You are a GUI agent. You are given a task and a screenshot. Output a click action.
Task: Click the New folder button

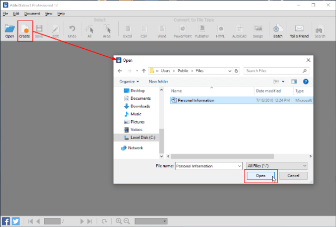tap(158, 82)
